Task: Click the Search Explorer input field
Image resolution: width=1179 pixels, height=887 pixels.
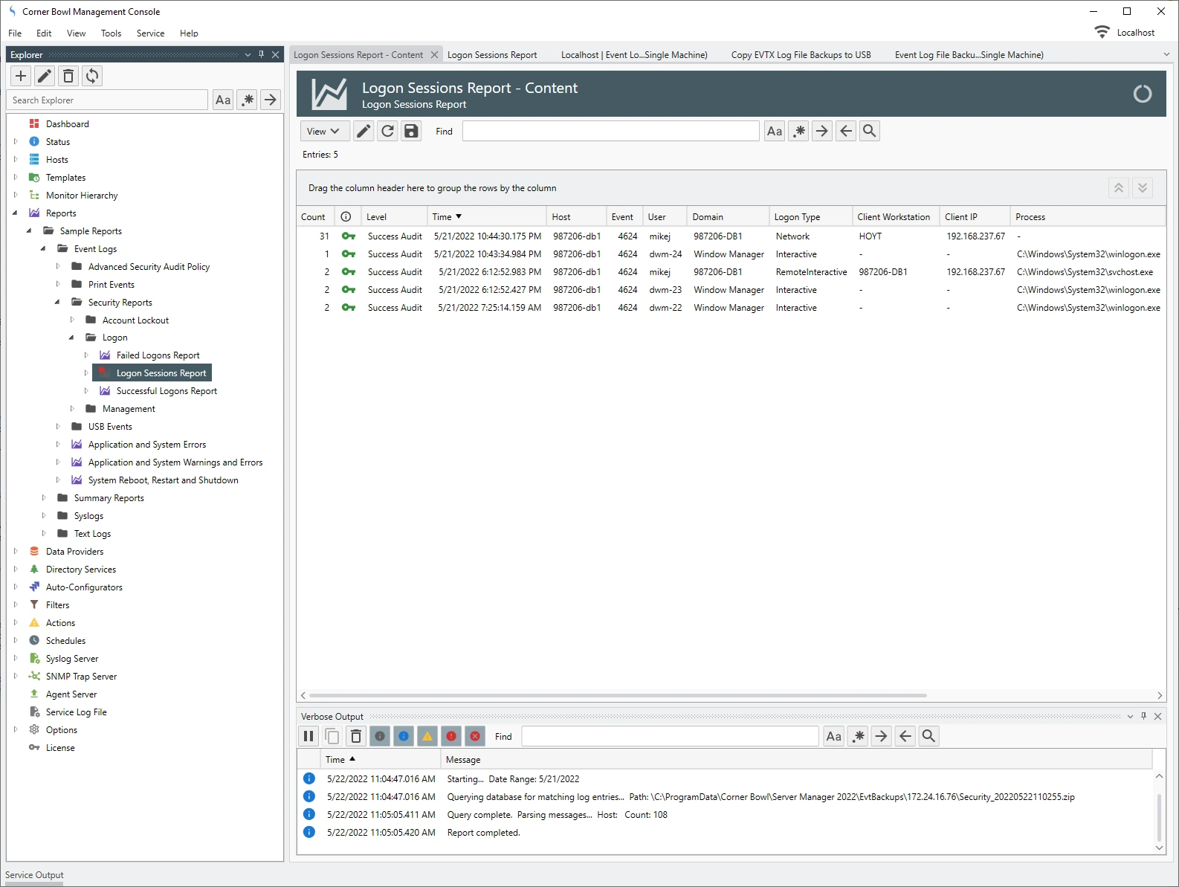Action: click(109, 100)
